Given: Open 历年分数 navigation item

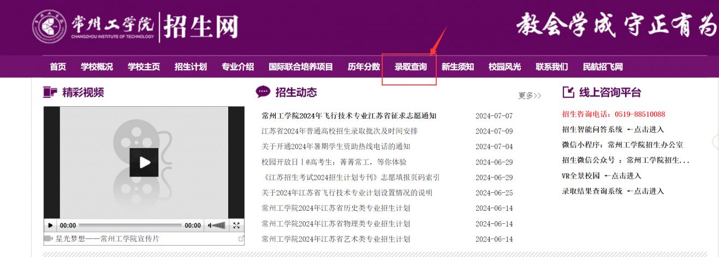Looking at the screenshot, I should click(364, 67).
